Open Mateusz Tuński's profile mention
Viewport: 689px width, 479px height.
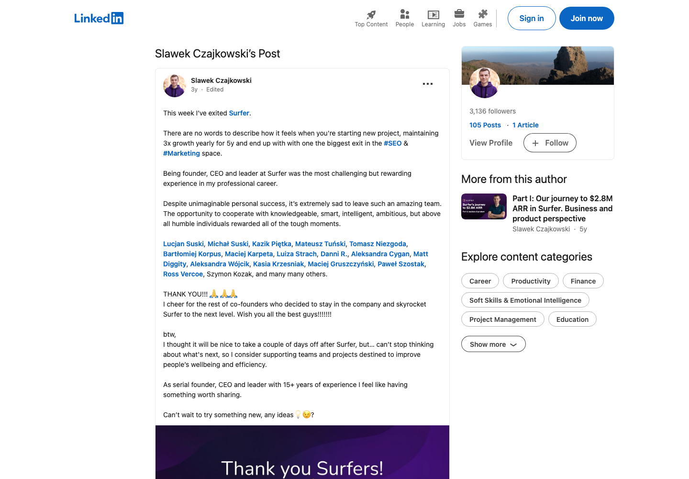point(320,244)
